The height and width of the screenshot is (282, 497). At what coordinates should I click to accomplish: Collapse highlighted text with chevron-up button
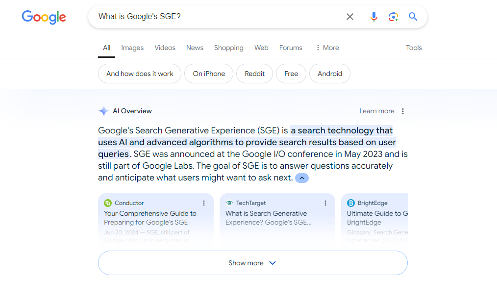[302, 178]
